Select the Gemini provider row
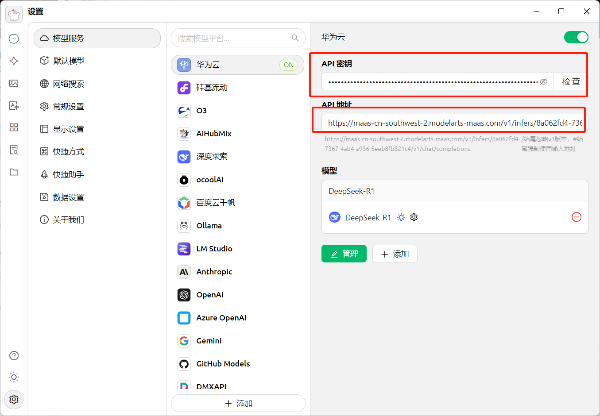The width and height of the screenshot is (600, 416). coord(237,341)
